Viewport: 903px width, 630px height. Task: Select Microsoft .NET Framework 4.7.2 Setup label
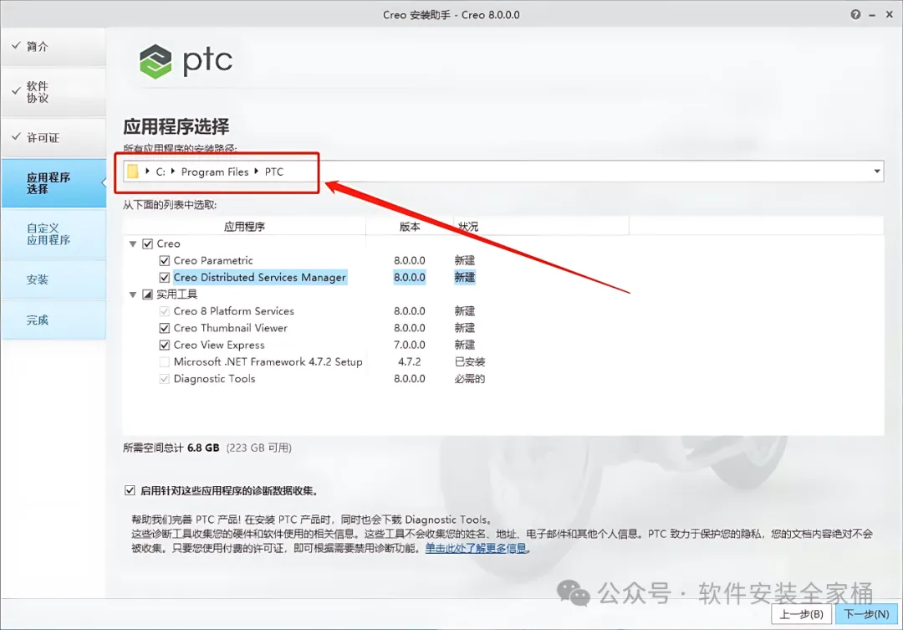click(268, 362)
